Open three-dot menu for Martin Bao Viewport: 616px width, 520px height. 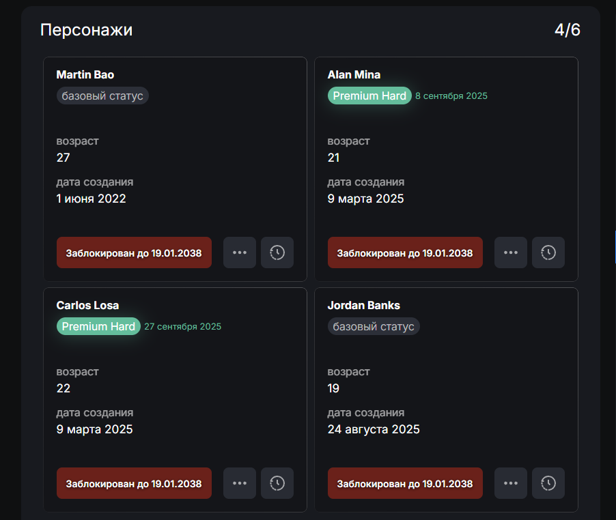[239, 252]
